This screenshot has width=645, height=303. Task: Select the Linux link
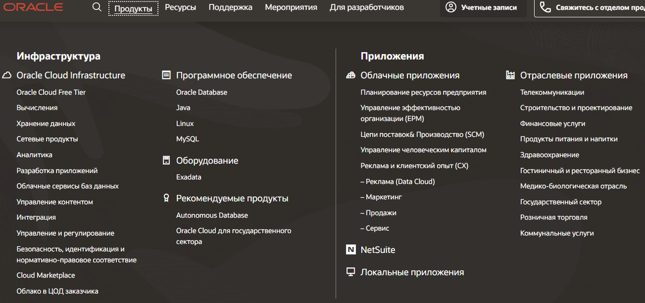click(x=185, y=123)
